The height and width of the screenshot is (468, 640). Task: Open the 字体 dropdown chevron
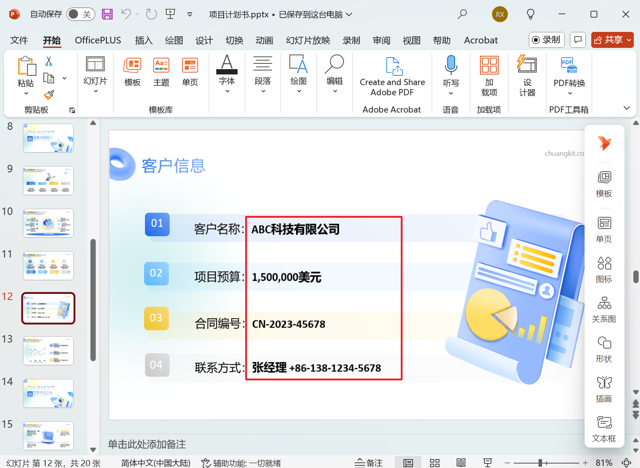point(227,92)
